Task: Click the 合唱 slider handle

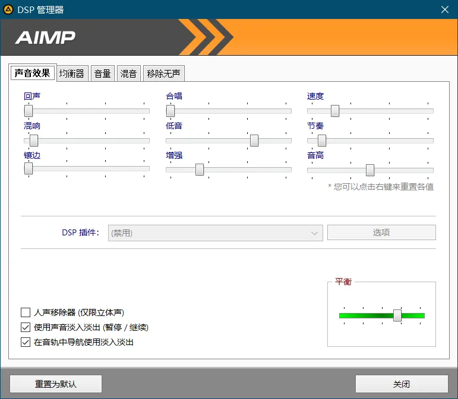Action: point(170,111)
